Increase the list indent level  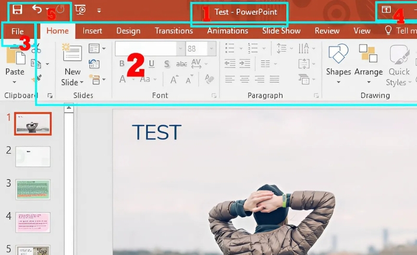pyautogui.click(x=244, y=63)
